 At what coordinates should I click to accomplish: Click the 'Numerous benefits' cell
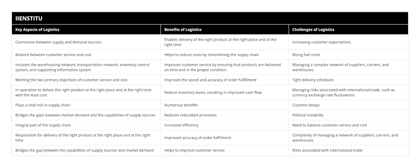[225, 105]
